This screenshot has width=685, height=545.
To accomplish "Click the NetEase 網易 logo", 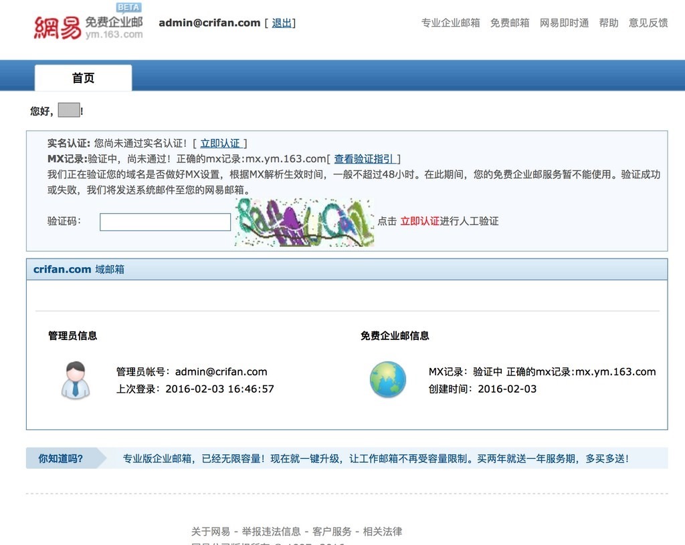I will coord(58,27).
